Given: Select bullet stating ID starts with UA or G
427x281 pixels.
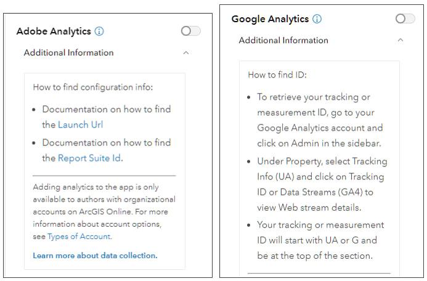Looking at the screenshot, I should (320, 240).
